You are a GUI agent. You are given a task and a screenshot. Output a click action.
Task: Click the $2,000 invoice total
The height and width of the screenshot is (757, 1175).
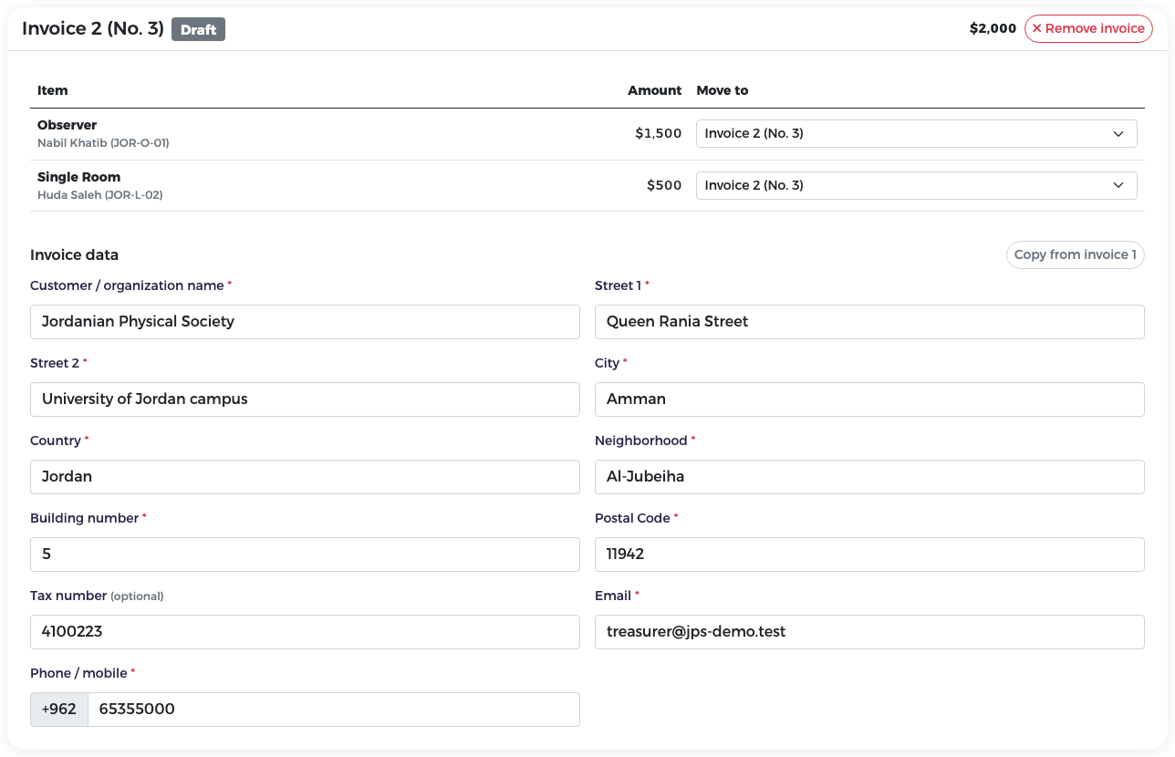pyautogui.click(x=993, y=28)
